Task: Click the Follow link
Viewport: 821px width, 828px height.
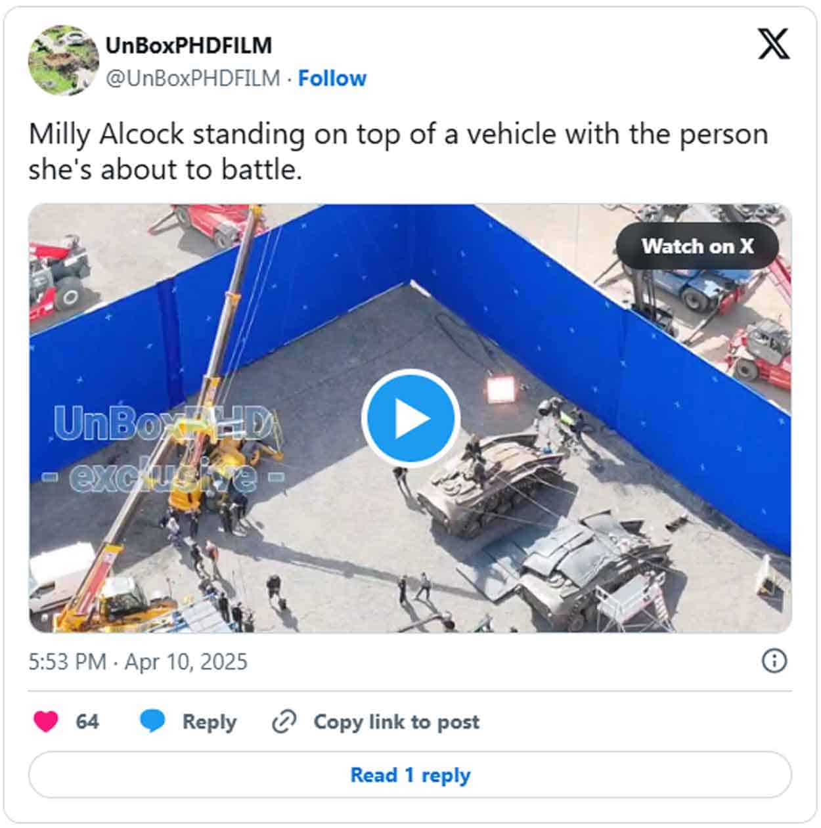Action: [x=332, y=78]
